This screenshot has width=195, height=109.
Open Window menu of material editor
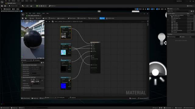tap(39, 13)
